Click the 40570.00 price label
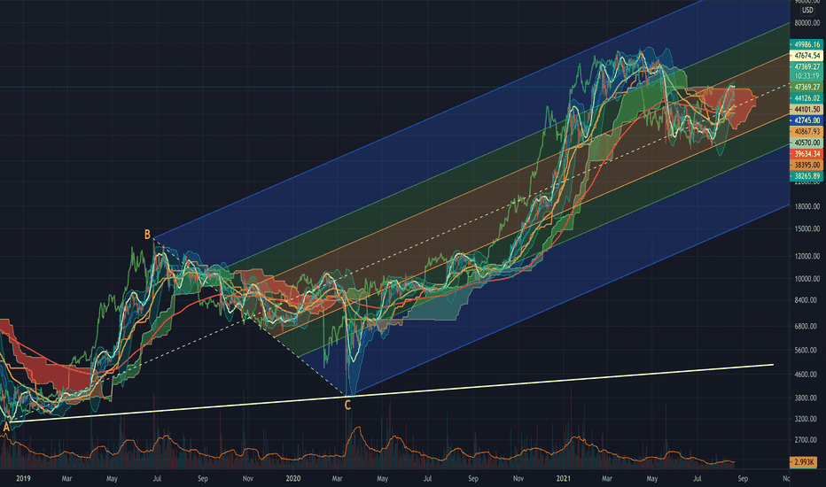Image resolution: width=826 pixels, height=487 pixels. (x=806, y=143)
